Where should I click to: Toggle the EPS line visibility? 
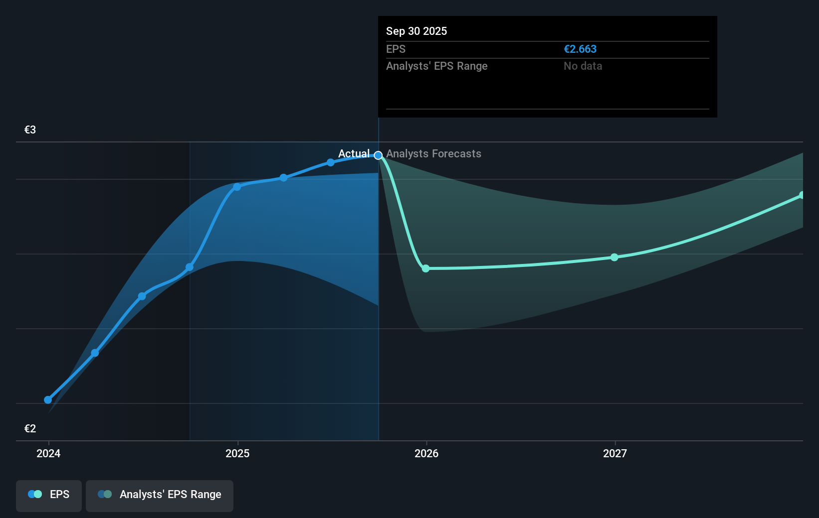tap(48, 496)
